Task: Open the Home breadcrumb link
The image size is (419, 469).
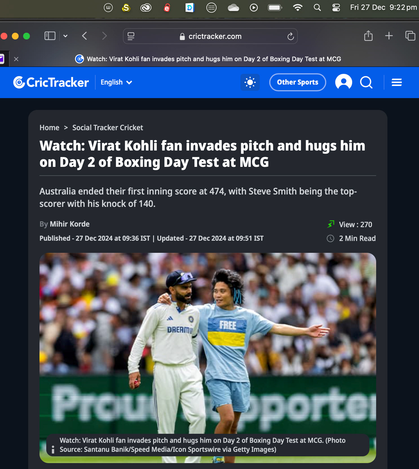Action: (x=49, y=128)
